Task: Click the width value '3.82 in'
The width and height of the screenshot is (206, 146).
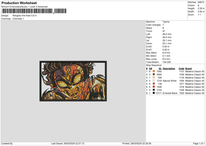Action: click(201, 12)
